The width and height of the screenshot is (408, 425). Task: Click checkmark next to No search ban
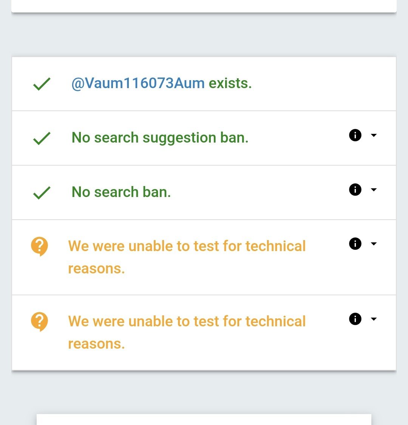click(x=42, y=193)
